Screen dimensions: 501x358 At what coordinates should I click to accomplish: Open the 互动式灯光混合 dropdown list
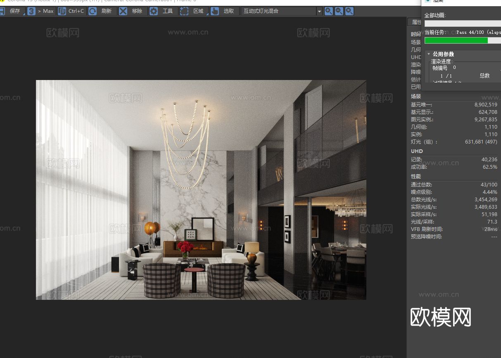319,11
